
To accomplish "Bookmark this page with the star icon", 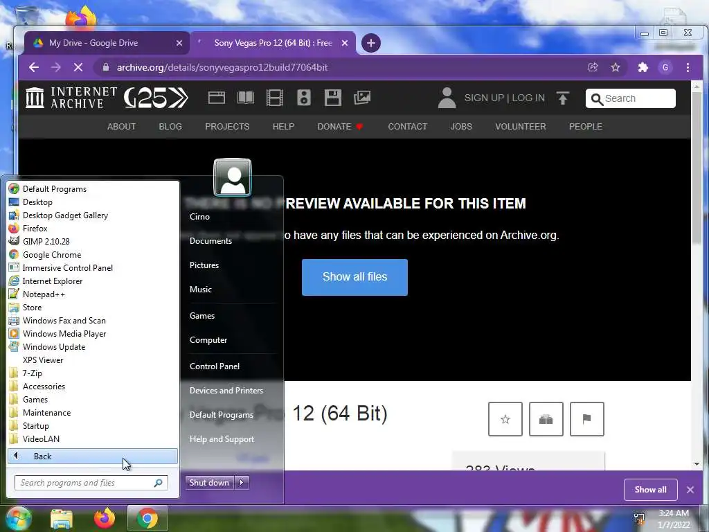I will click(616, 67).
